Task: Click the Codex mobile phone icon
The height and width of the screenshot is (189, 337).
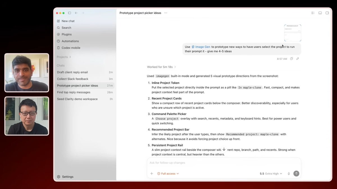Action: (x=58, y=48)
